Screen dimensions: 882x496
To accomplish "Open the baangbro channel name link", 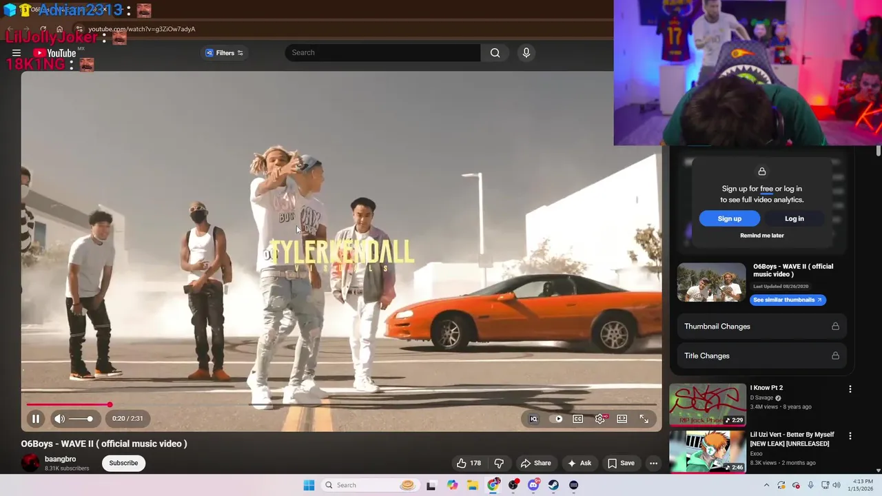I will (x=60, y=459).
